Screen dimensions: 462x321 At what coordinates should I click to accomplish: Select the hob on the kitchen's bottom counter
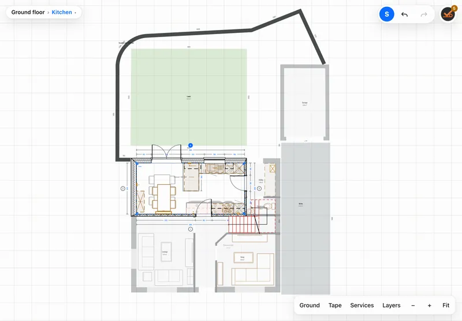[x=226, y=209]
